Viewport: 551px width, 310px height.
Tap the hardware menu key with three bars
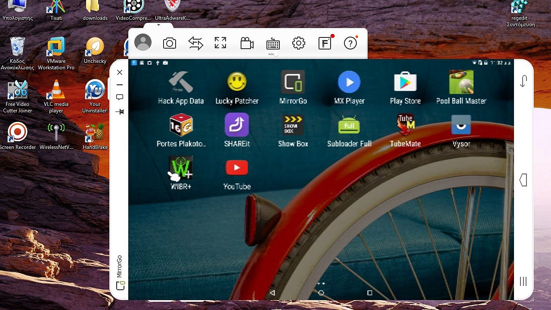[523, 282]
